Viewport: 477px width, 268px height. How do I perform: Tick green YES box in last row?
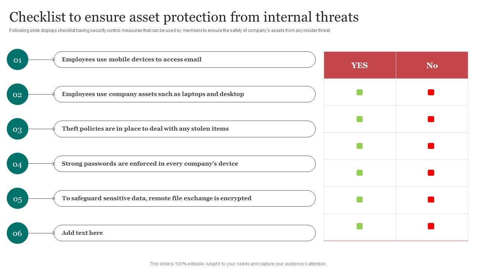360,226
